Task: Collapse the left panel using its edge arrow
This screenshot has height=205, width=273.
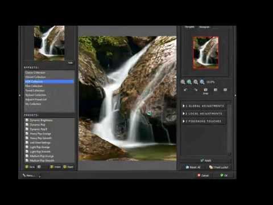Action: point(19,95)
